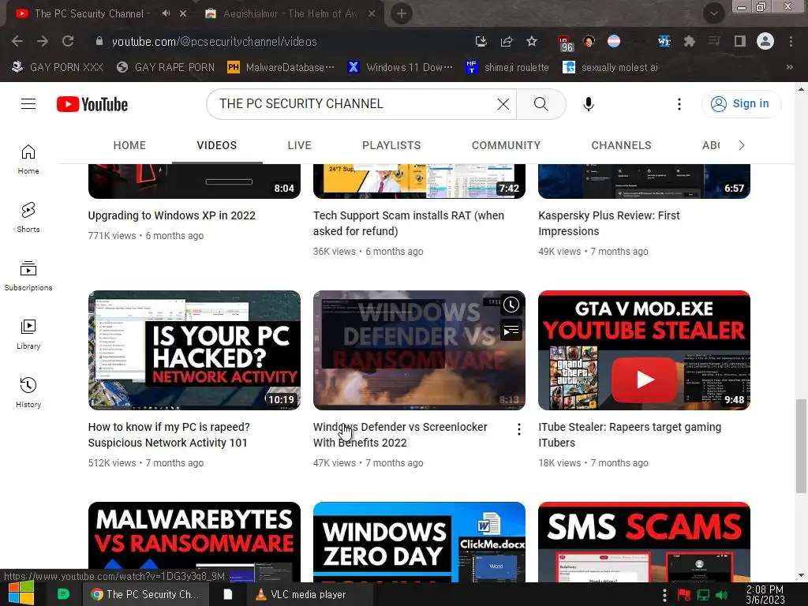Open History in the sidebar

[x=28, y=393]
